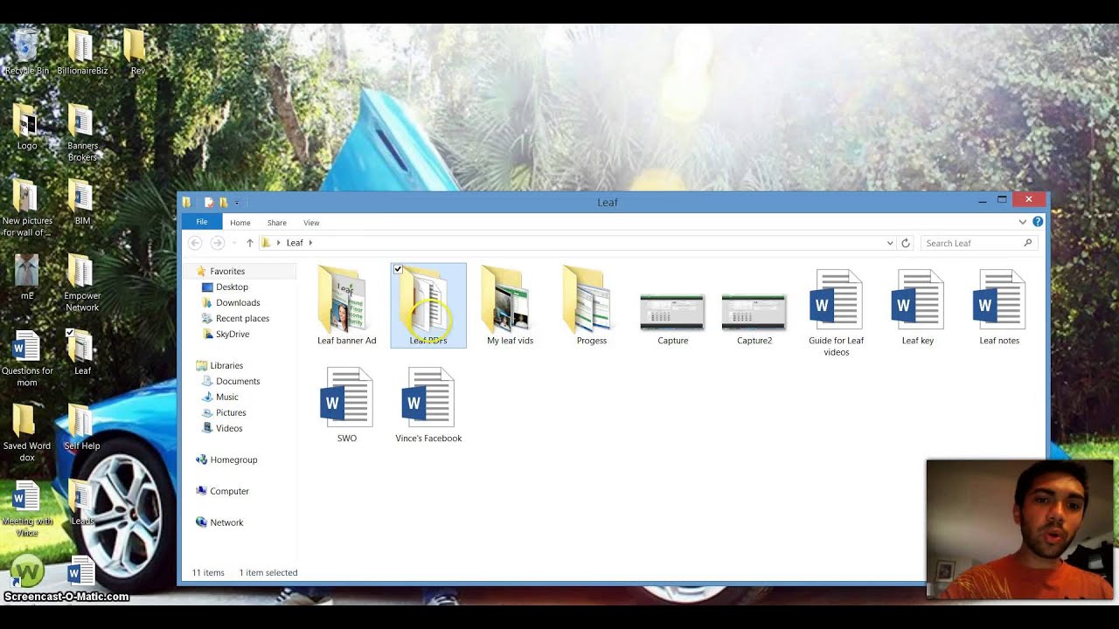Open the Home ribbon tab

point(240,223)
